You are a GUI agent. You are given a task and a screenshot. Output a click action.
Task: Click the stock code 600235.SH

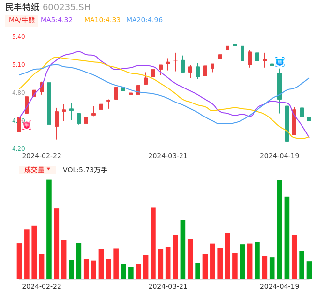point(66,7)
